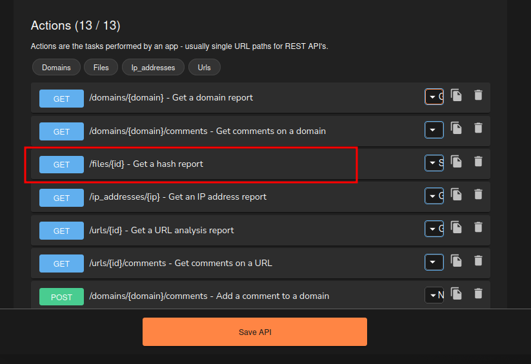Delete the Add a comment to domain action
Viewport: 531px width, 364px height.
point(478,293)
